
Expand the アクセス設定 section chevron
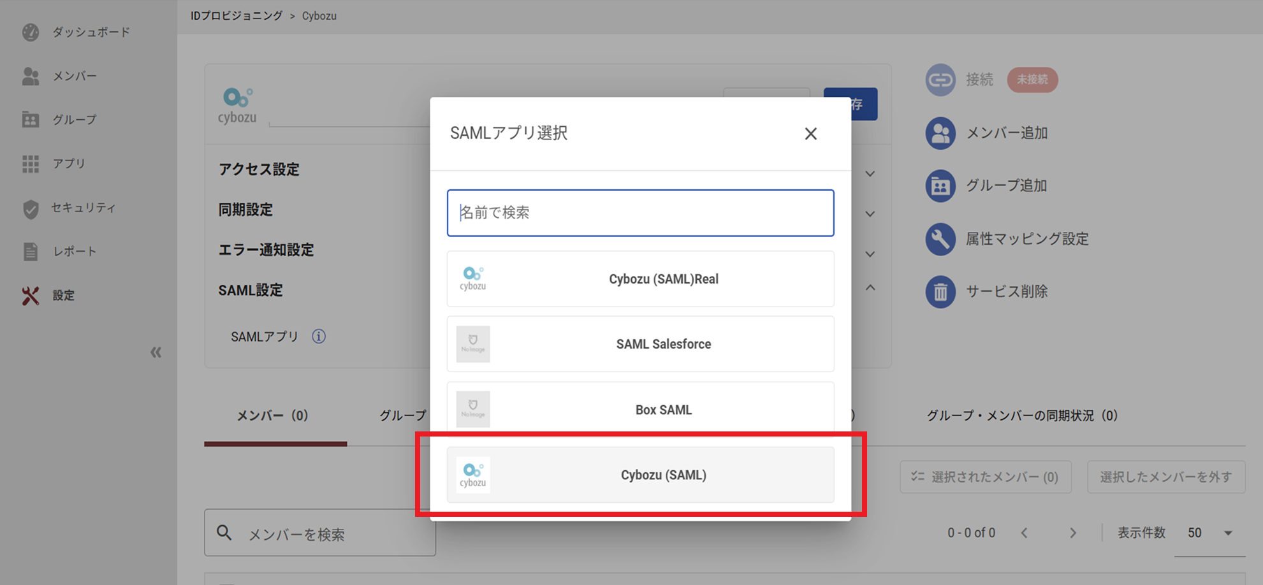coord(870,173)
